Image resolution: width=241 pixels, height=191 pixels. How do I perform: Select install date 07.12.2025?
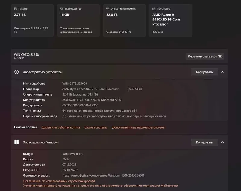[69, 165]
